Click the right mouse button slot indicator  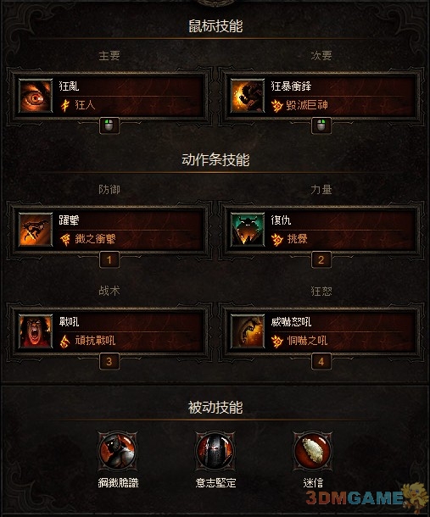321,125
